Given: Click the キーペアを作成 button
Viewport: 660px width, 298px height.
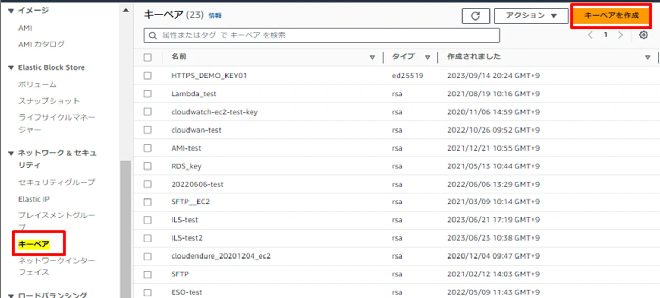Looking at the screenshot, I should 611,15.
